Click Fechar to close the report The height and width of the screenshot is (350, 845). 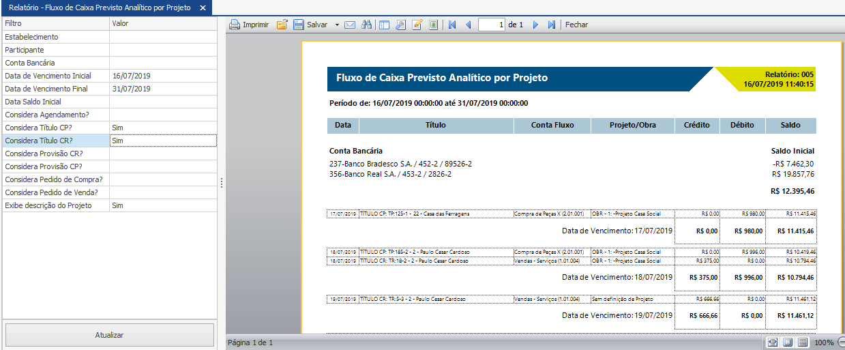(576, 25)
